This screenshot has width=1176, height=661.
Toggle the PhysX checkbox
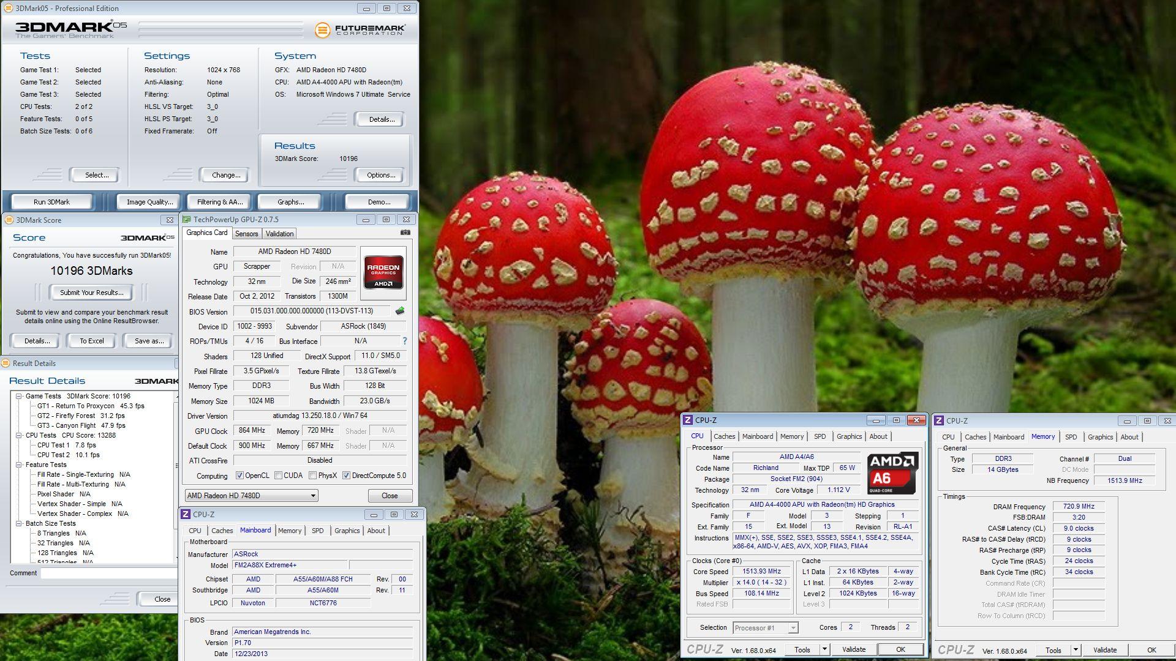click(312, 476)
